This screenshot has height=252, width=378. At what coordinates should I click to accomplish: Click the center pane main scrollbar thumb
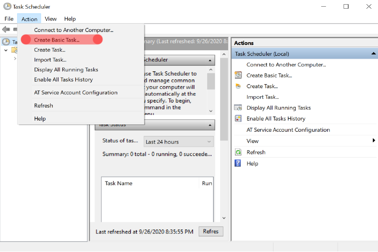pos(224,99)
